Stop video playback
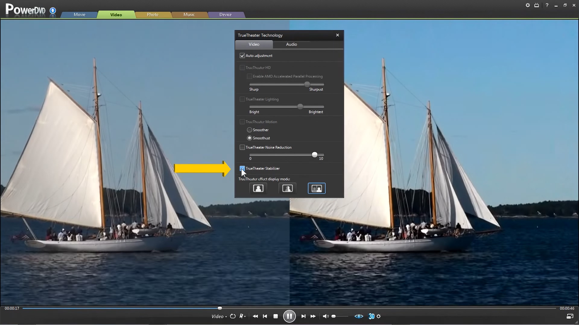 (x=275, y=316)
